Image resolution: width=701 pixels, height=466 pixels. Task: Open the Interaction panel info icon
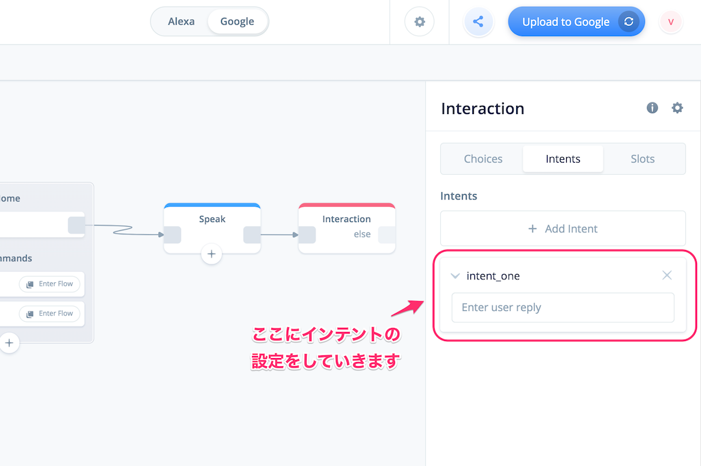[x=652, y=107]
